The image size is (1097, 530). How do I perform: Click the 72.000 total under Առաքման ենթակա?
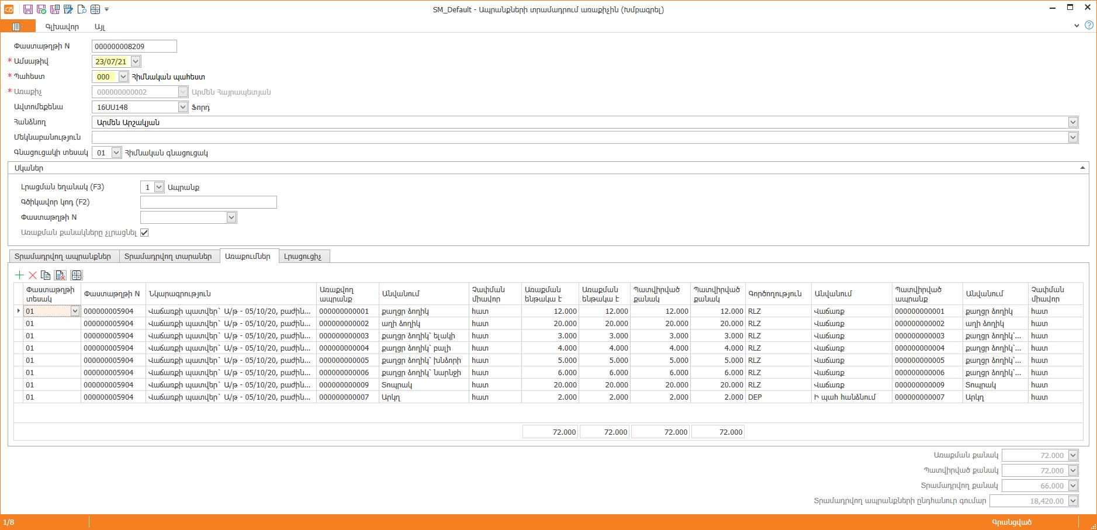[549, 432]
